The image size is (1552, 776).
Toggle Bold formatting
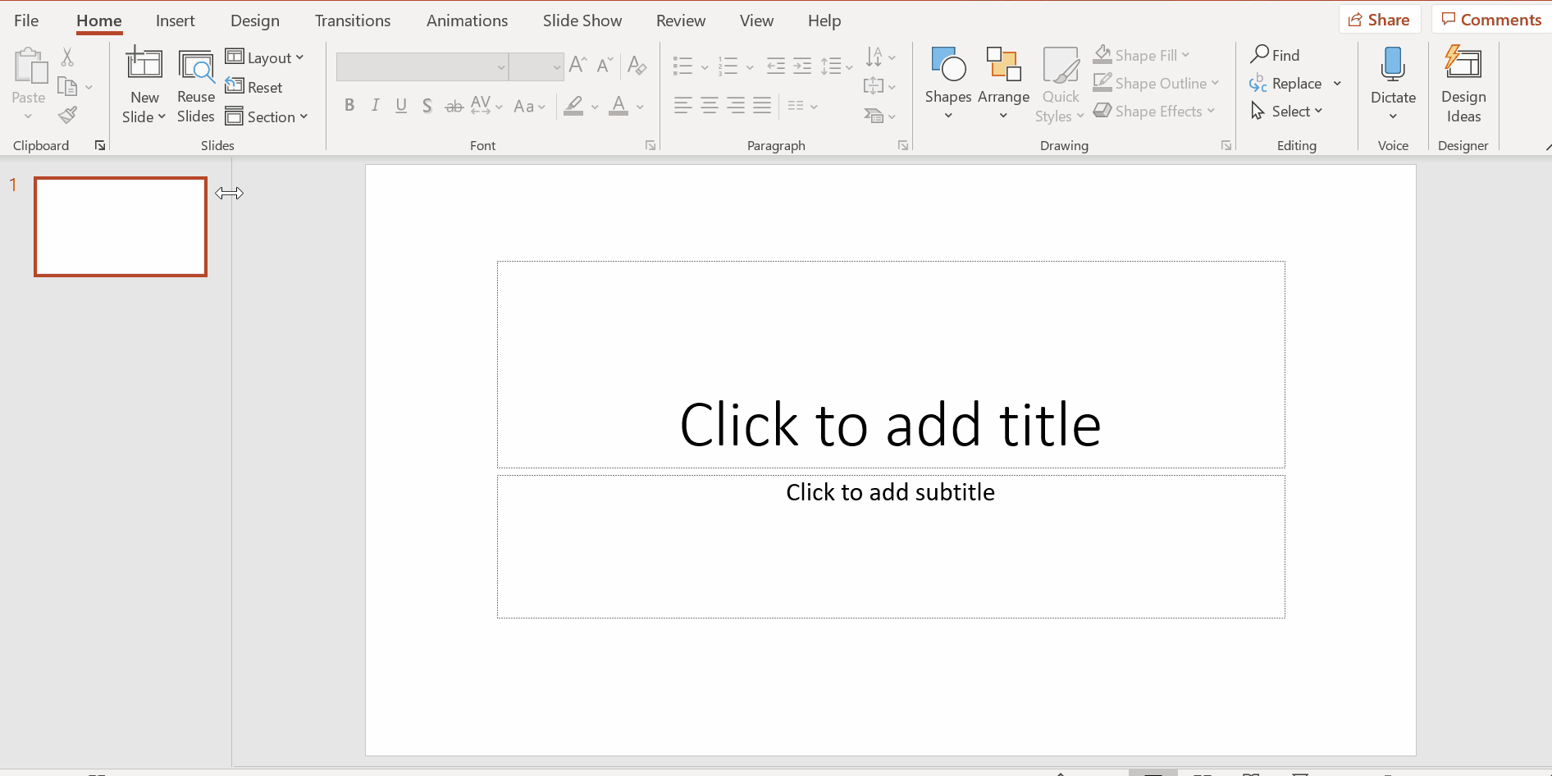(x=349, y=106)
